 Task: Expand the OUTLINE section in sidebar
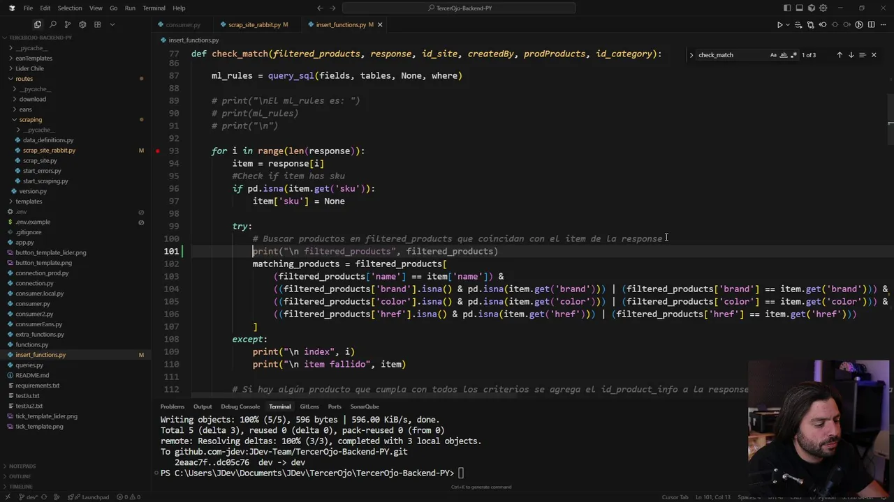point(20,476)
